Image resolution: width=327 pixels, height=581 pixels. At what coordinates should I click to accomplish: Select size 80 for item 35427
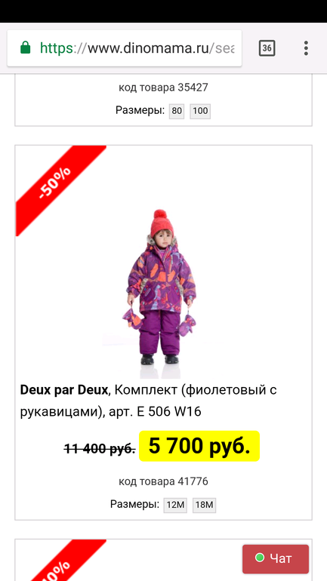pos(177,111)
